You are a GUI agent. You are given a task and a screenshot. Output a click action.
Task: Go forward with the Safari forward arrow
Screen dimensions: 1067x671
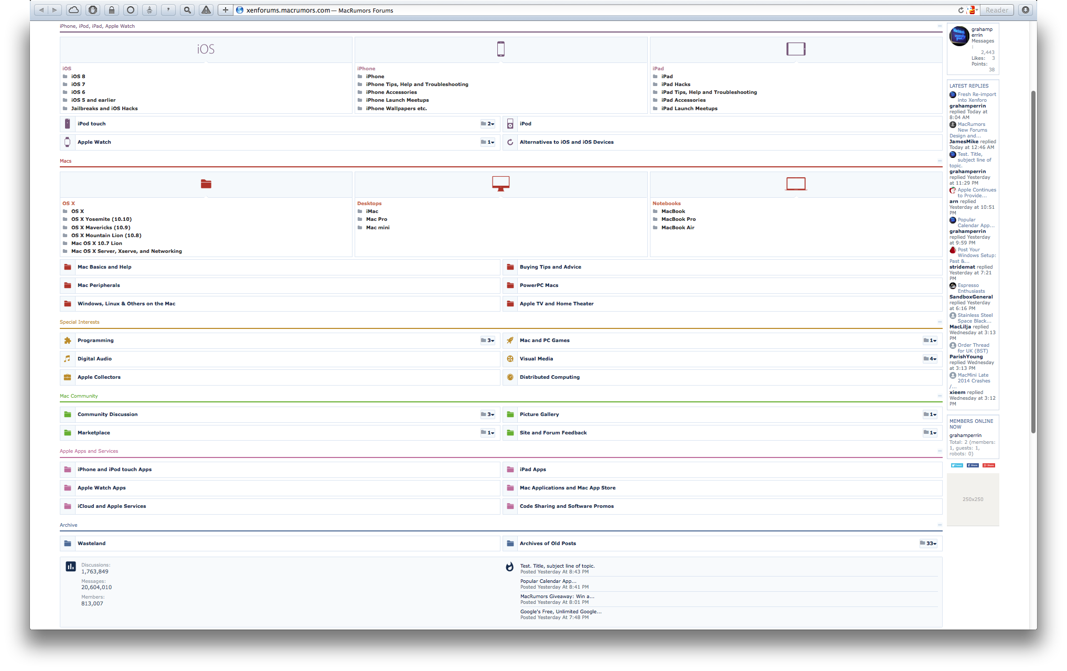coord(55,10)
